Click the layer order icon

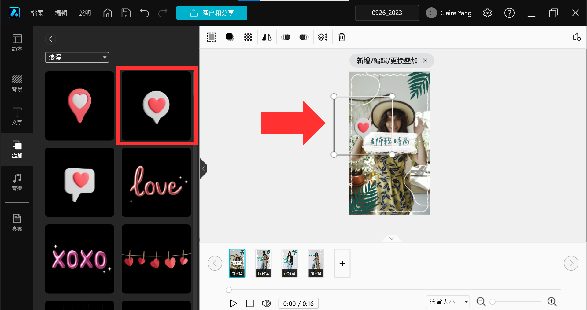tap(323, 37)
